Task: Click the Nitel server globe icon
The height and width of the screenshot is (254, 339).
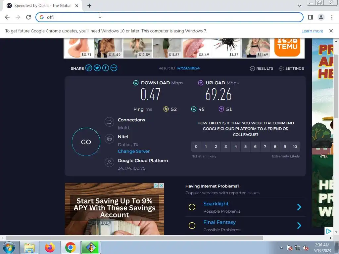Action: [x=109, y=139]
